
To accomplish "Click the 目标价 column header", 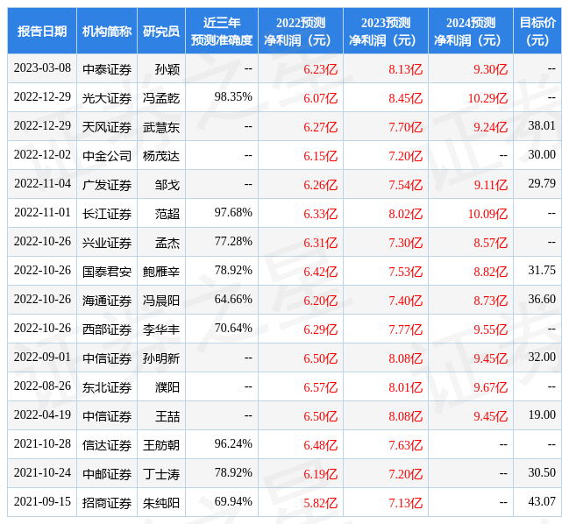I will pos(537,32).
